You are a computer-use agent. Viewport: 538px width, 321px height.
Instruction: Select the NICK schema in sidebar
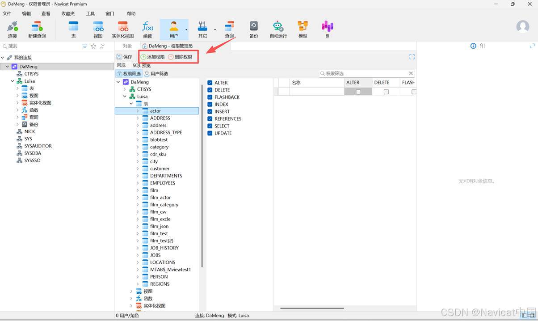pos(29,131)
